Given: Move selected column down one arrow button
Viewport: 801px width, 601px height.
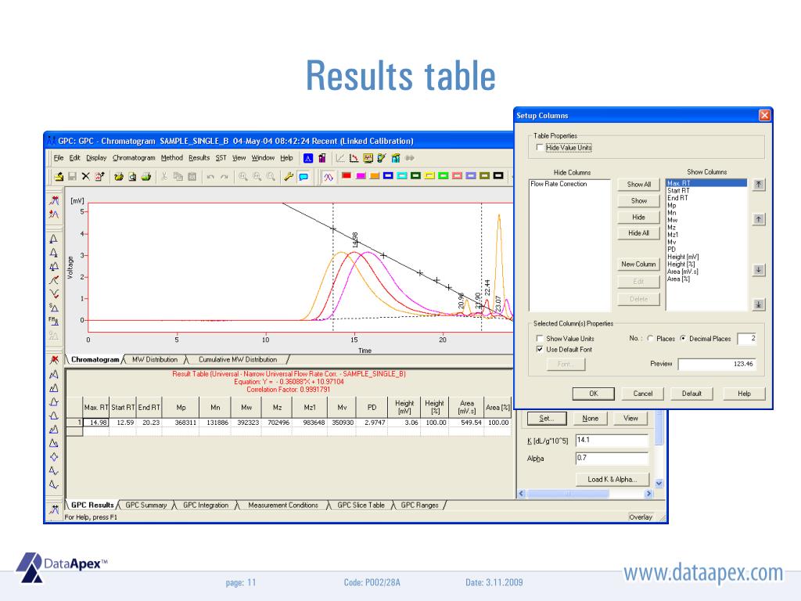Looking at the screenshot, I should (x=759, y=270).
